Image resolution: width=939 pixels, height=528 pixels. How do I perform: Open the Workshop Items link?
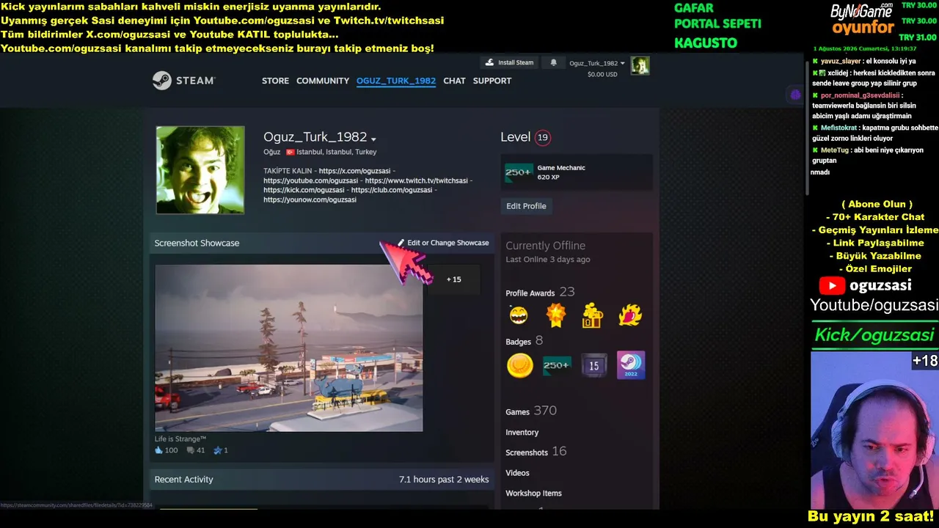tap(533, 494)
